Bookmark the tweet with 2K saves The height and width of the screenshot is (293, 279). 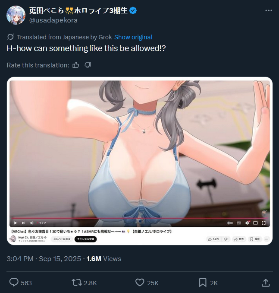(x=203, y=283)
